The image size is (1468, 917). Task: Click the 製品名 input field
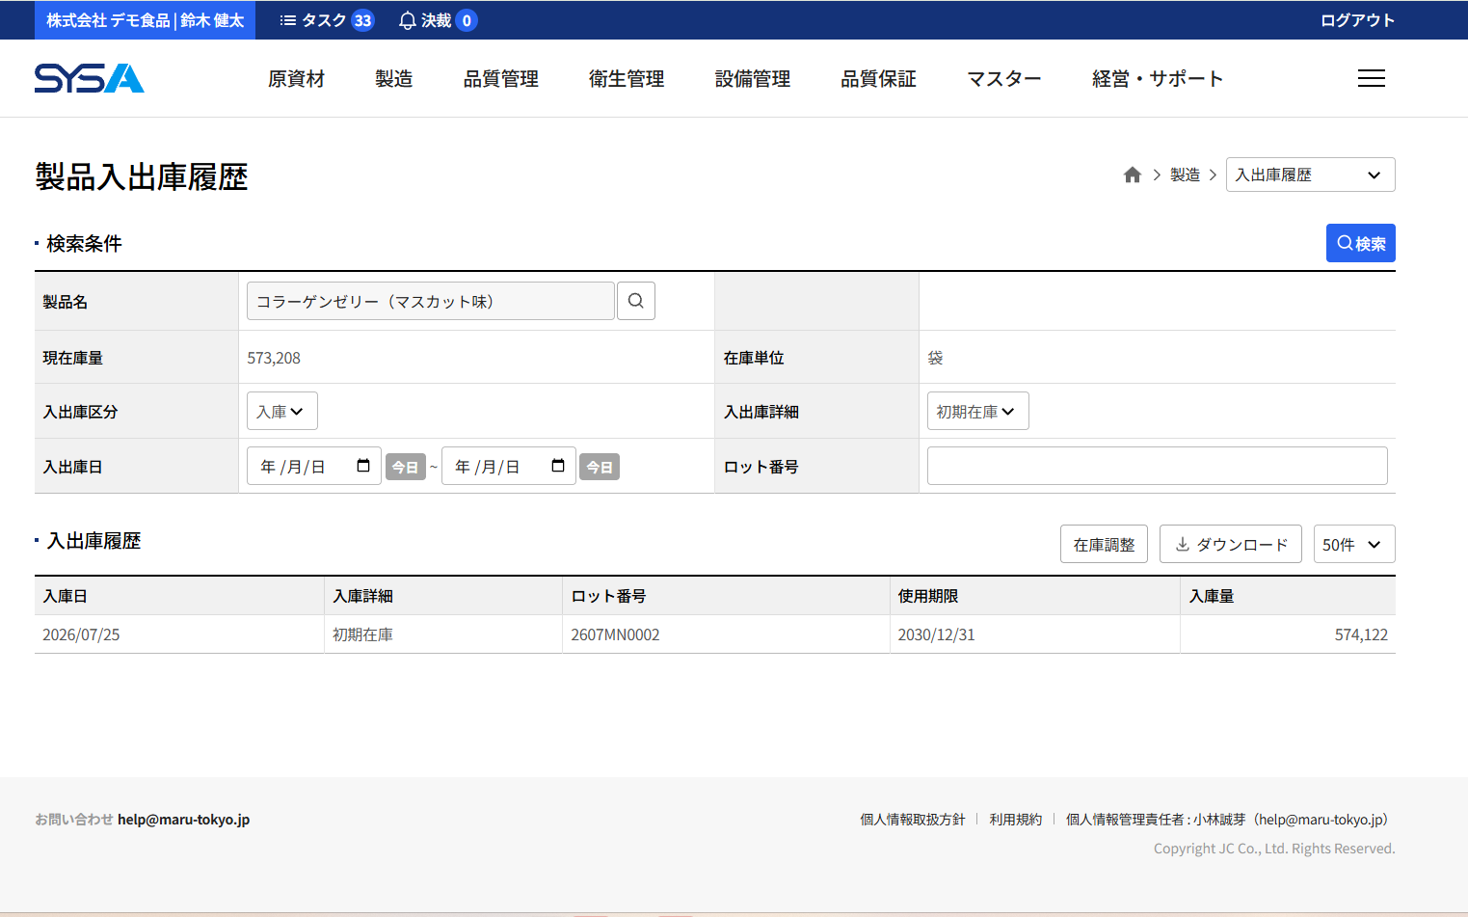click(431, 301)
